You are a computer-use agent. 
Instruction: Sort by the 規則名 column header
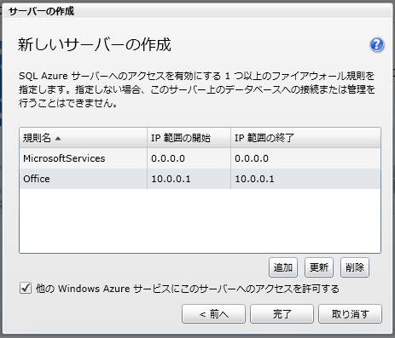coord(83,138)
